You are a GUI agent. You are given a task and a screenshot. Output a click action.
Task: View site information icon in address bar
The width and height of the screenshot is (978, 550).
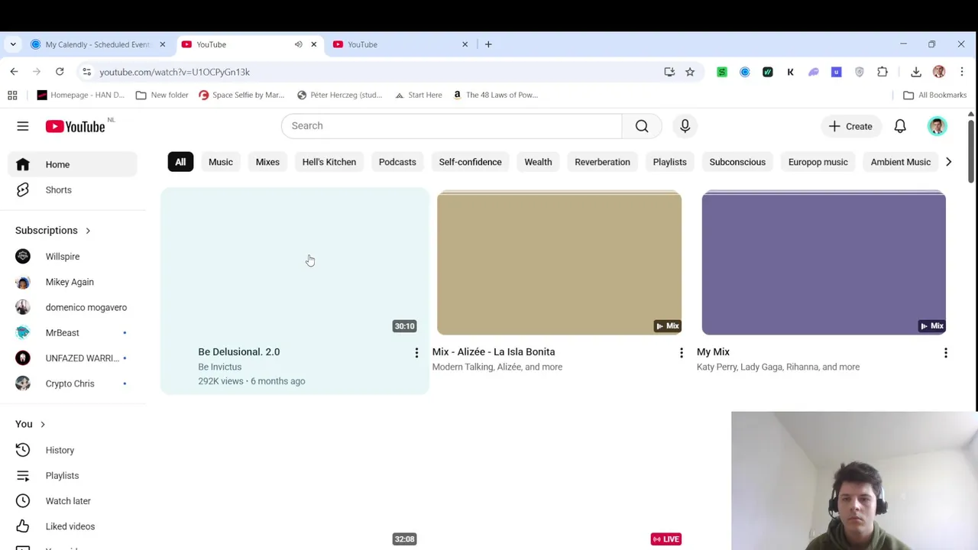[x=86, y=72]
